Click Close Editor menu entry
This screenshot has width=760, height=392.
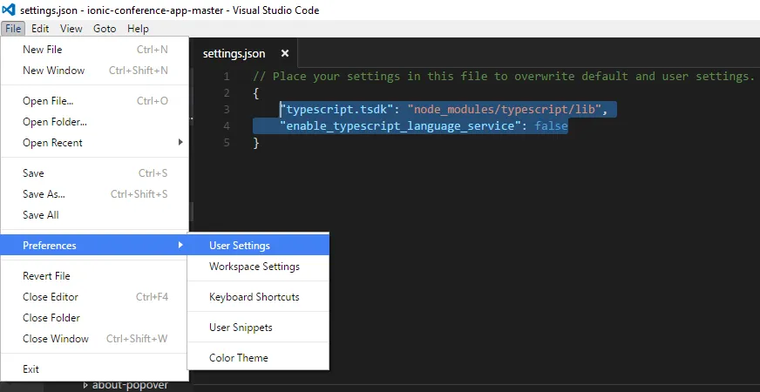point(94,296)
